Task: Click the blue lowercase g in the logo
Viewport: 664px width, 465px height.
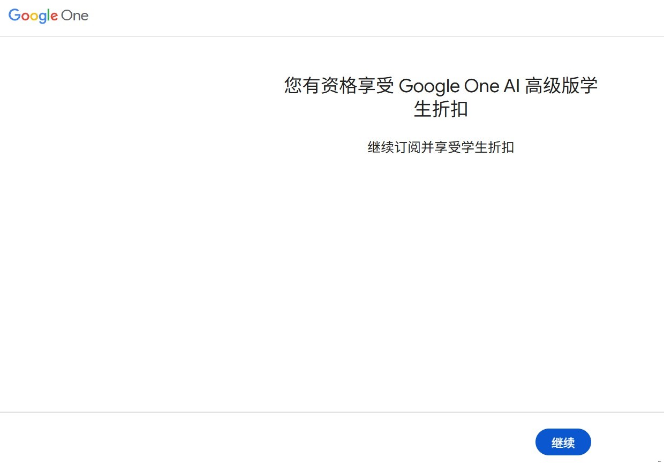Action: coord(42,18)
